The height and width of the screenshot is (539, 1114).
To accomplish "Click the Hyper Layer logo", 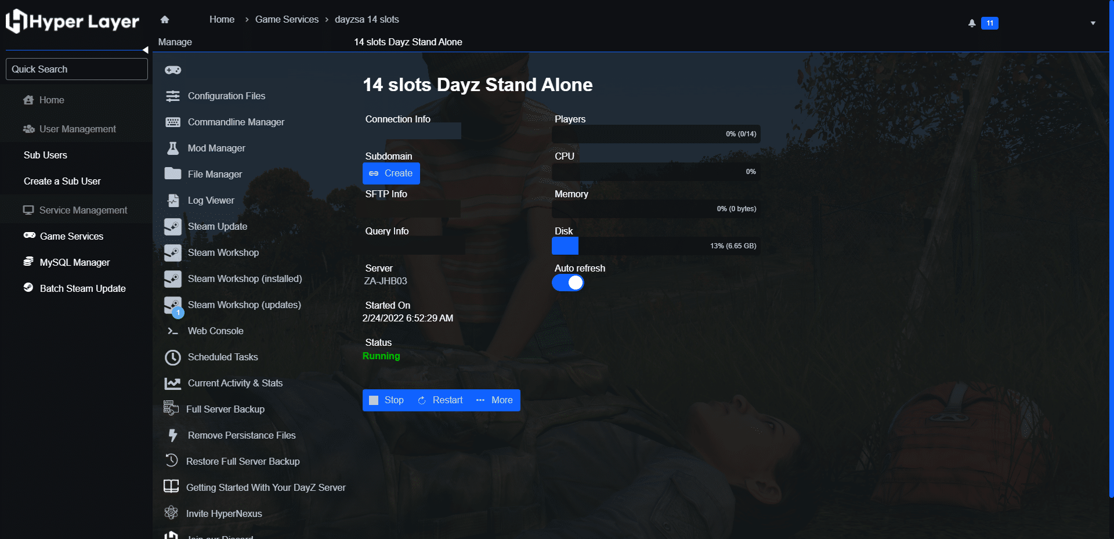I will pos(73,21).
